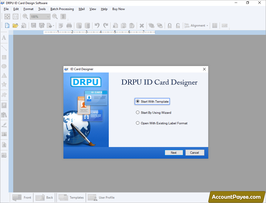Click the 1:1 actual size icon
Viewport: 266px width, 203px height.
[x=16, y=17]
